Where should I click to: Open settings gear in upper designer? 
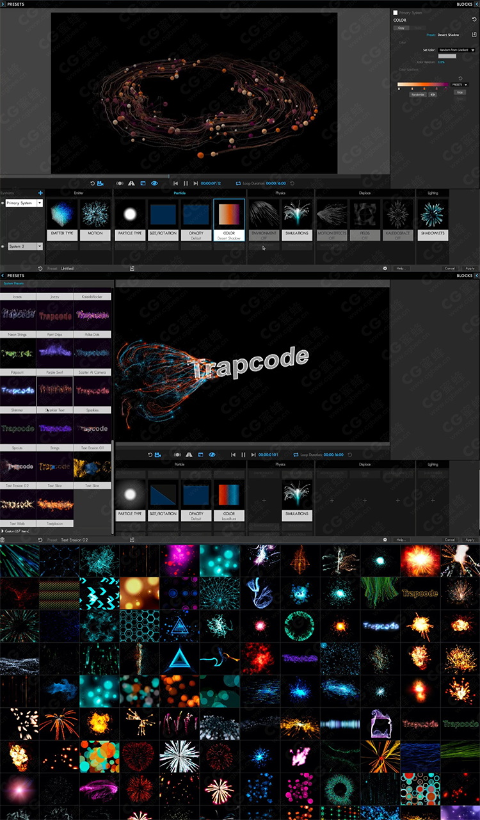click(x=385, y=268)
